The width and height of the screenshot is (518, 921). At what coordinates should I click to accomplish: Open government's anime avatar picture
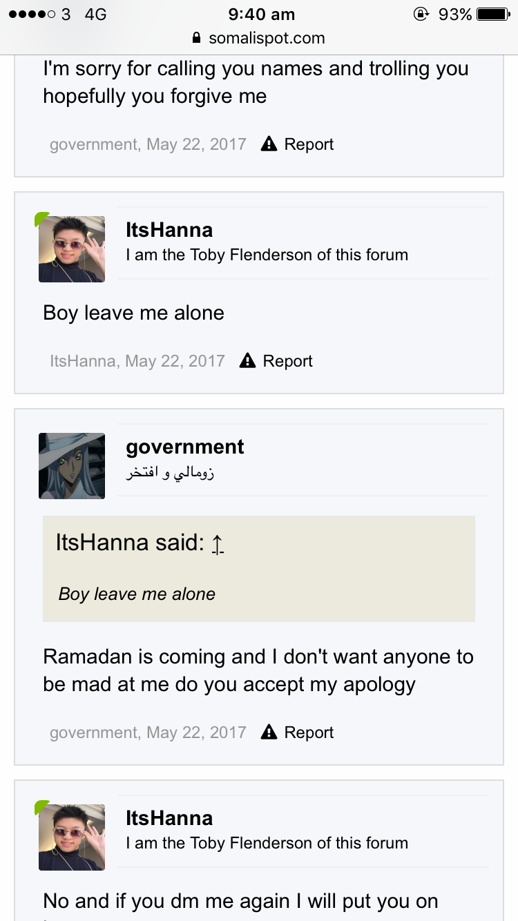72,466
